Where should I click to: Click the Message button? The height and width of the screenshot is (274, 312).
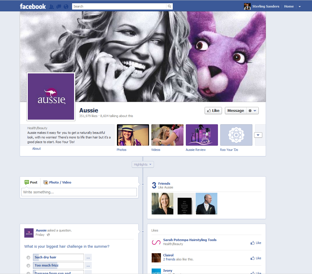236,111
